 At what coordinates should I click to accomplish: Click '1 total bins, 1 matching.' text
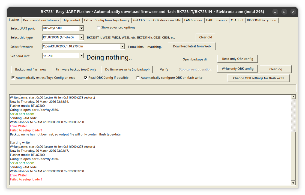click(145, 47)
